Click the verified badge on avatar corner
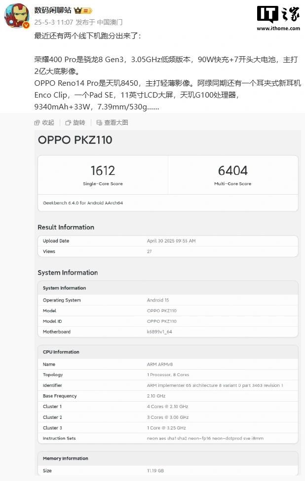This screenshot has height=481, width=305. pyautogui.click(x=26, y=25)
